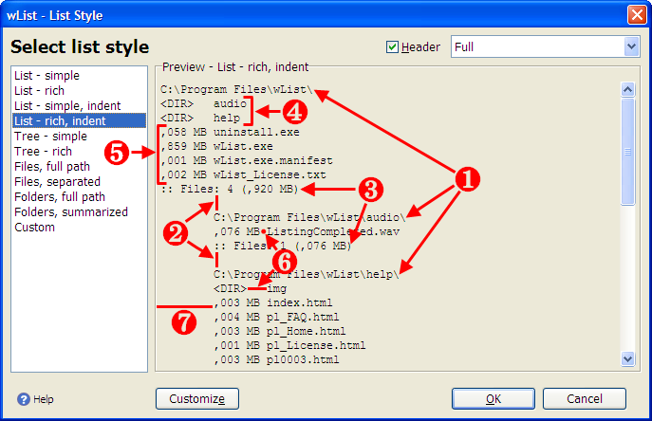Click the 'C:\Program Files\wList\help\' path line
Screen dimensions: 652x421
(306, 274)
